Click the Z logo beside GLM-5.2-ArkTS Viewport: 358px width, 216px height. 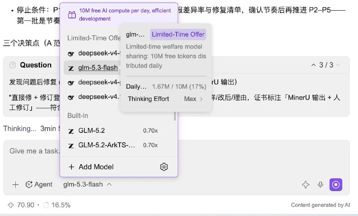click(x=71, y=145)
